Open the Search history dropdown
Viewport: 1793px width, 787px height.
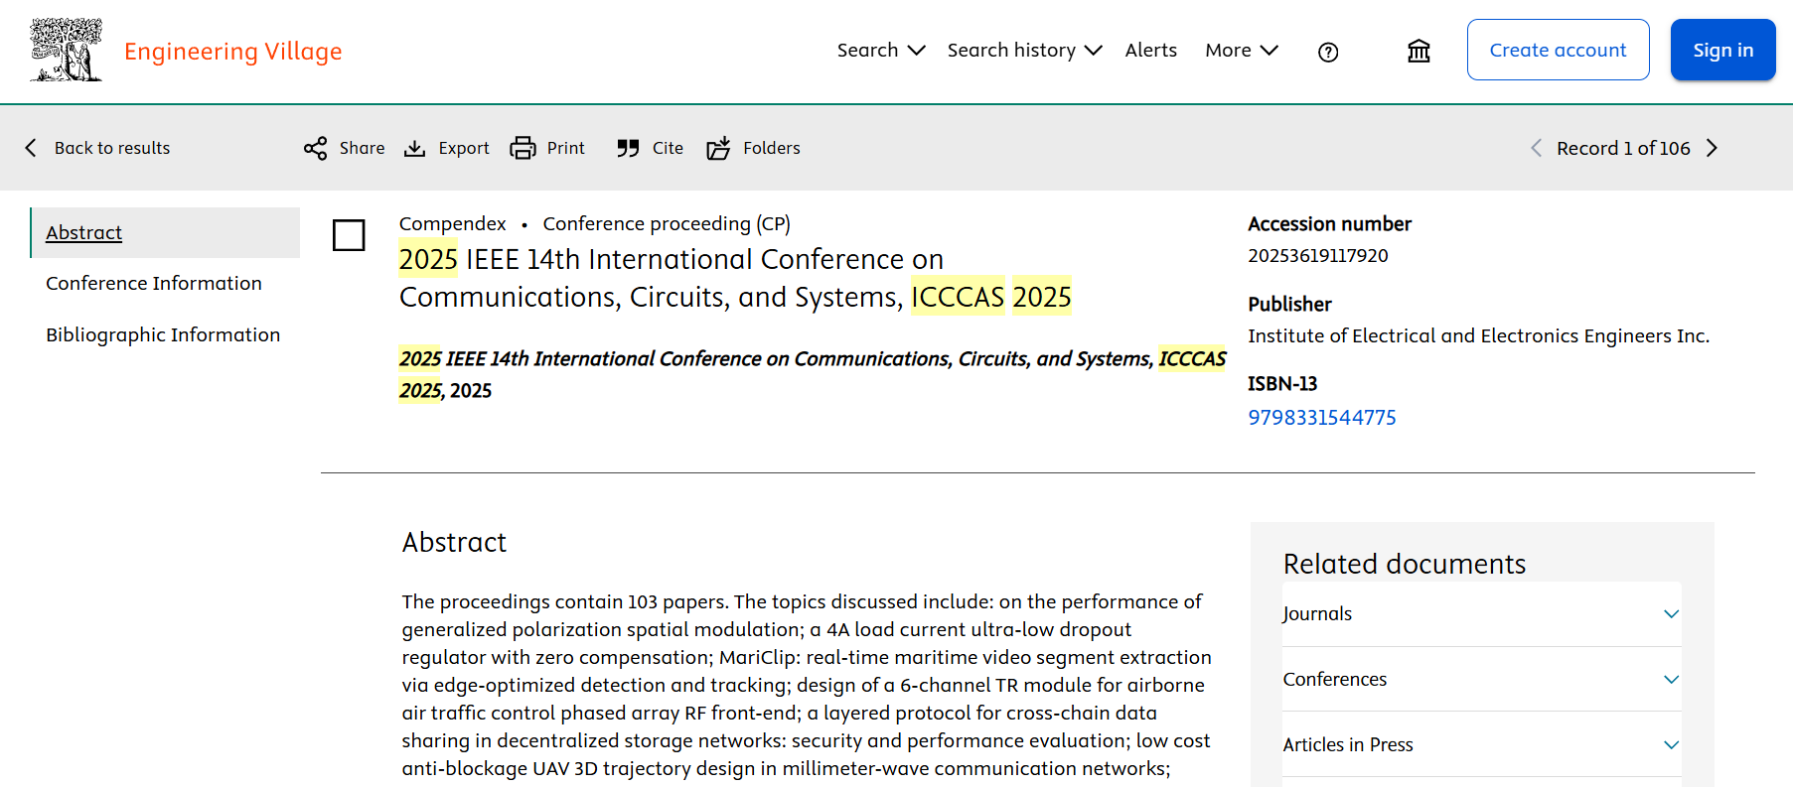(x=1024, y=51)
